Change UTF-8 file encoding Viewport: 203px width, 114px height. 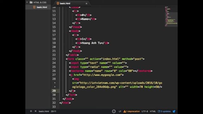tap(145, 111)
